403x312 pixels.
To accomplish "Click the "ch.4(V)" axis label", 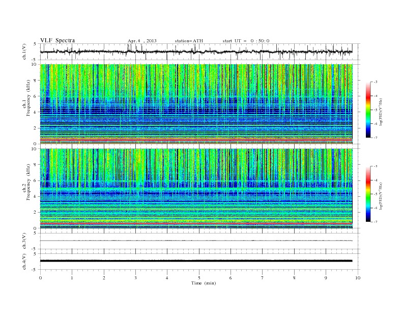I will pyautogui.click(x=24, y=262).
